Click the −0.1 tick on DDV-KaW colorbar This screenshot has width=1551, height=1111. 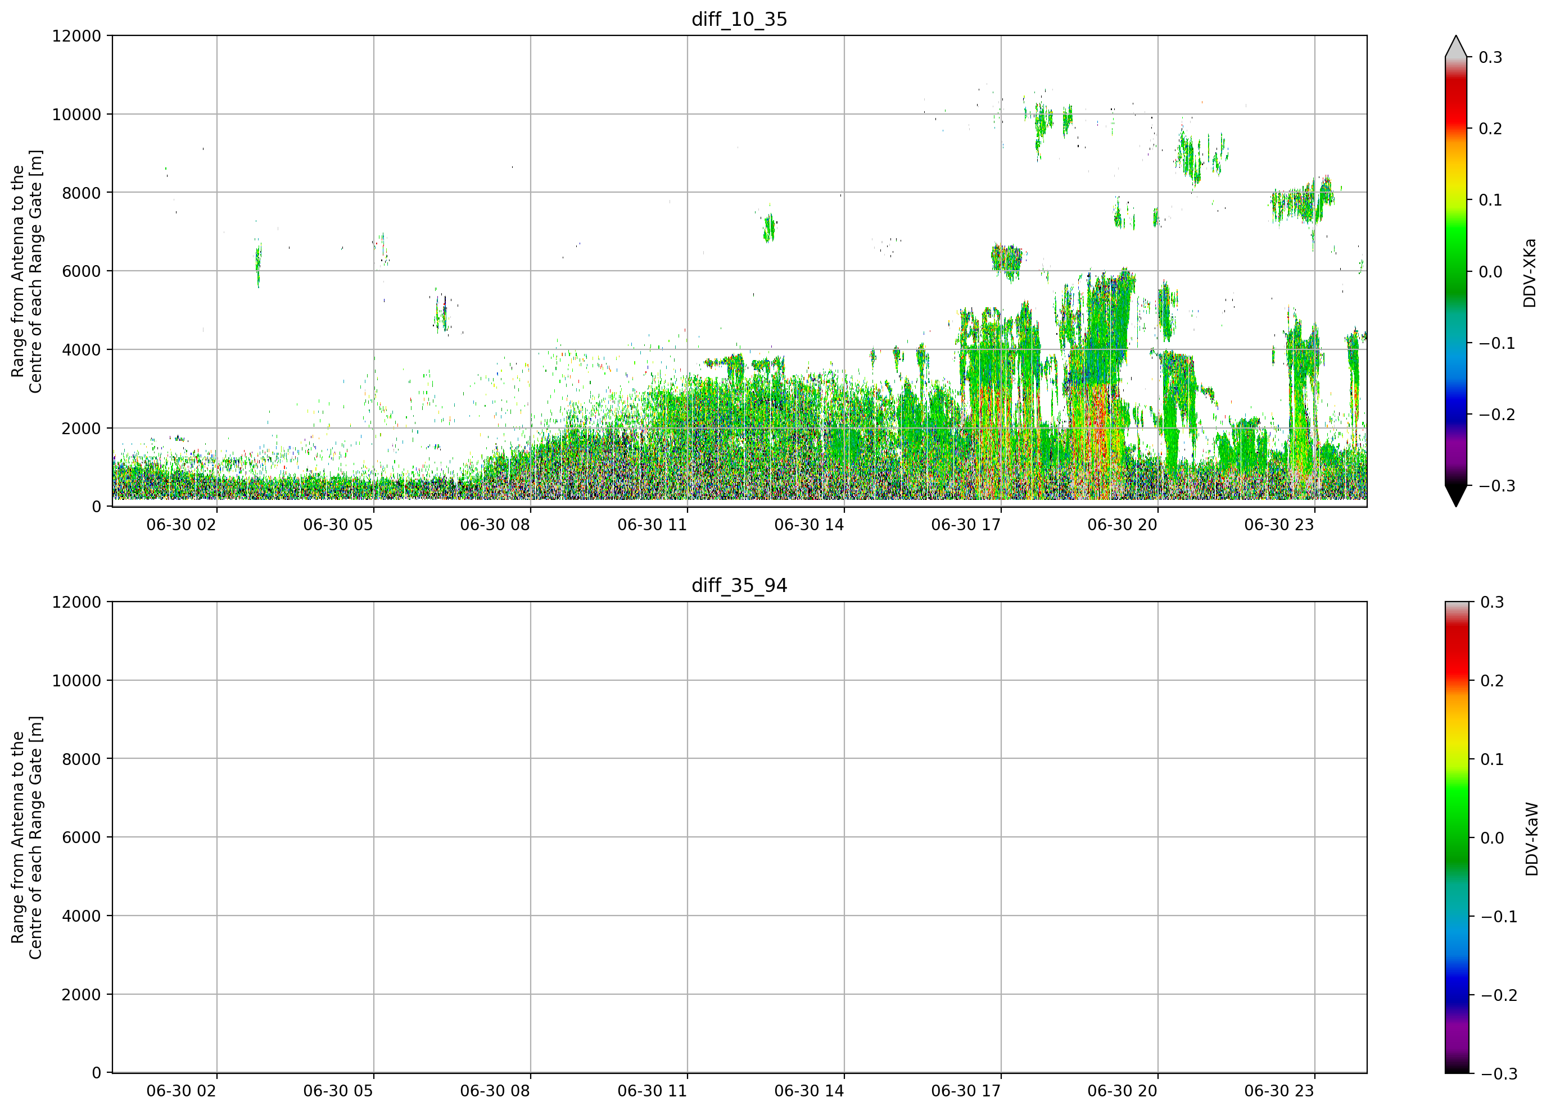click(x=1499, y=917)
